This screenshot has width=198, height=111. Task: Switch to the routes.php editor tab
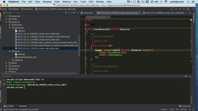(88, 13)
